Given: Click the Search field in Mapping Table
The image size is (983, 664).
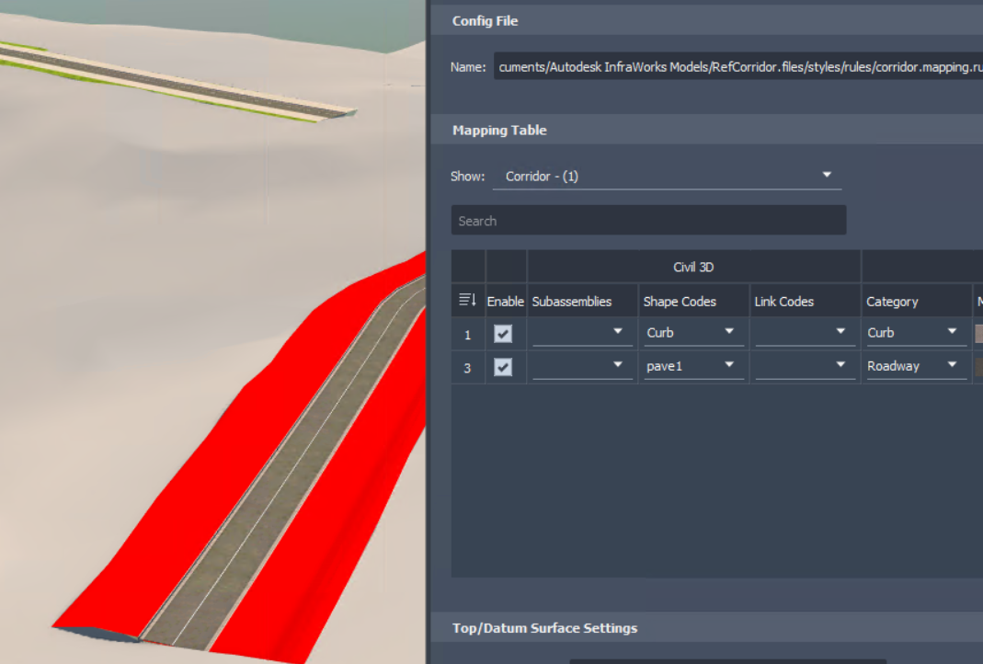Looking at the screenshot, I should coord(649,221).
